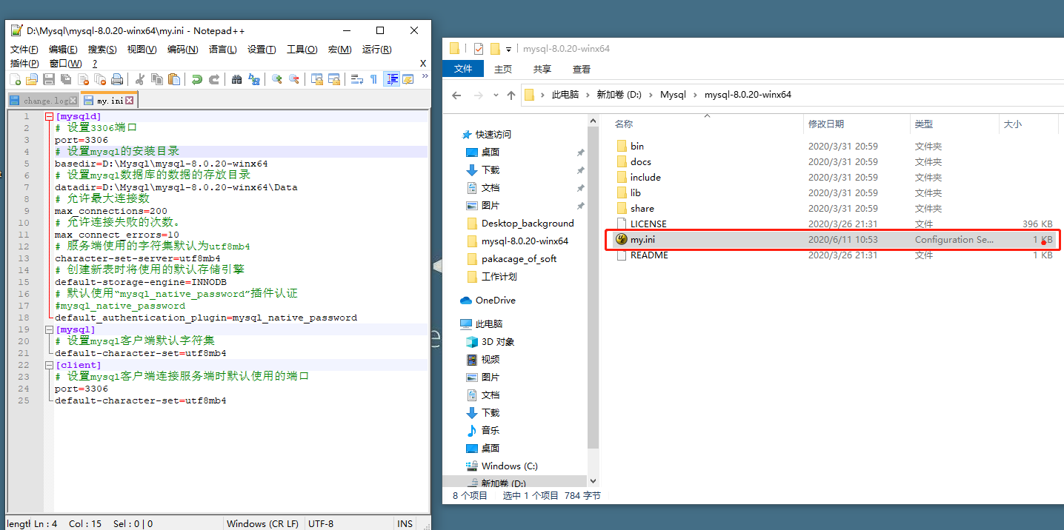Image resolution: width=1064 pixels, height=530 pixels.
Task: Select 3D 对象 in navigation pane
Action: (498, 342)
